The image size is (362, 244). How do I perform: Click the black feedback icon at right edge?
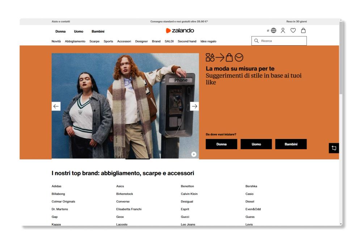click(x=334, y=148)
